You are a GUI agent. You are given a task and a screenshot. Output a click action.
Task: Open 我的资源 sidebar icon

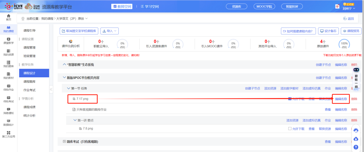pos(9,52)
